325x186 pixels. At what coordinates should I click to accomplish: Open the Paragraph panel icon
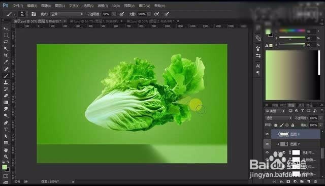[x=258, y=73]
